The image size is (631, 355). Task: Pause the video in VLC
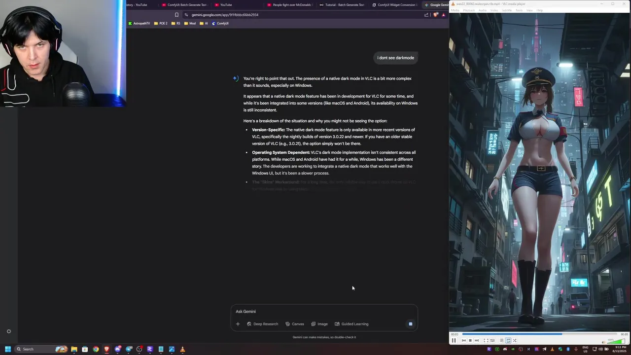pyautogui.click(x=454, y=340)
